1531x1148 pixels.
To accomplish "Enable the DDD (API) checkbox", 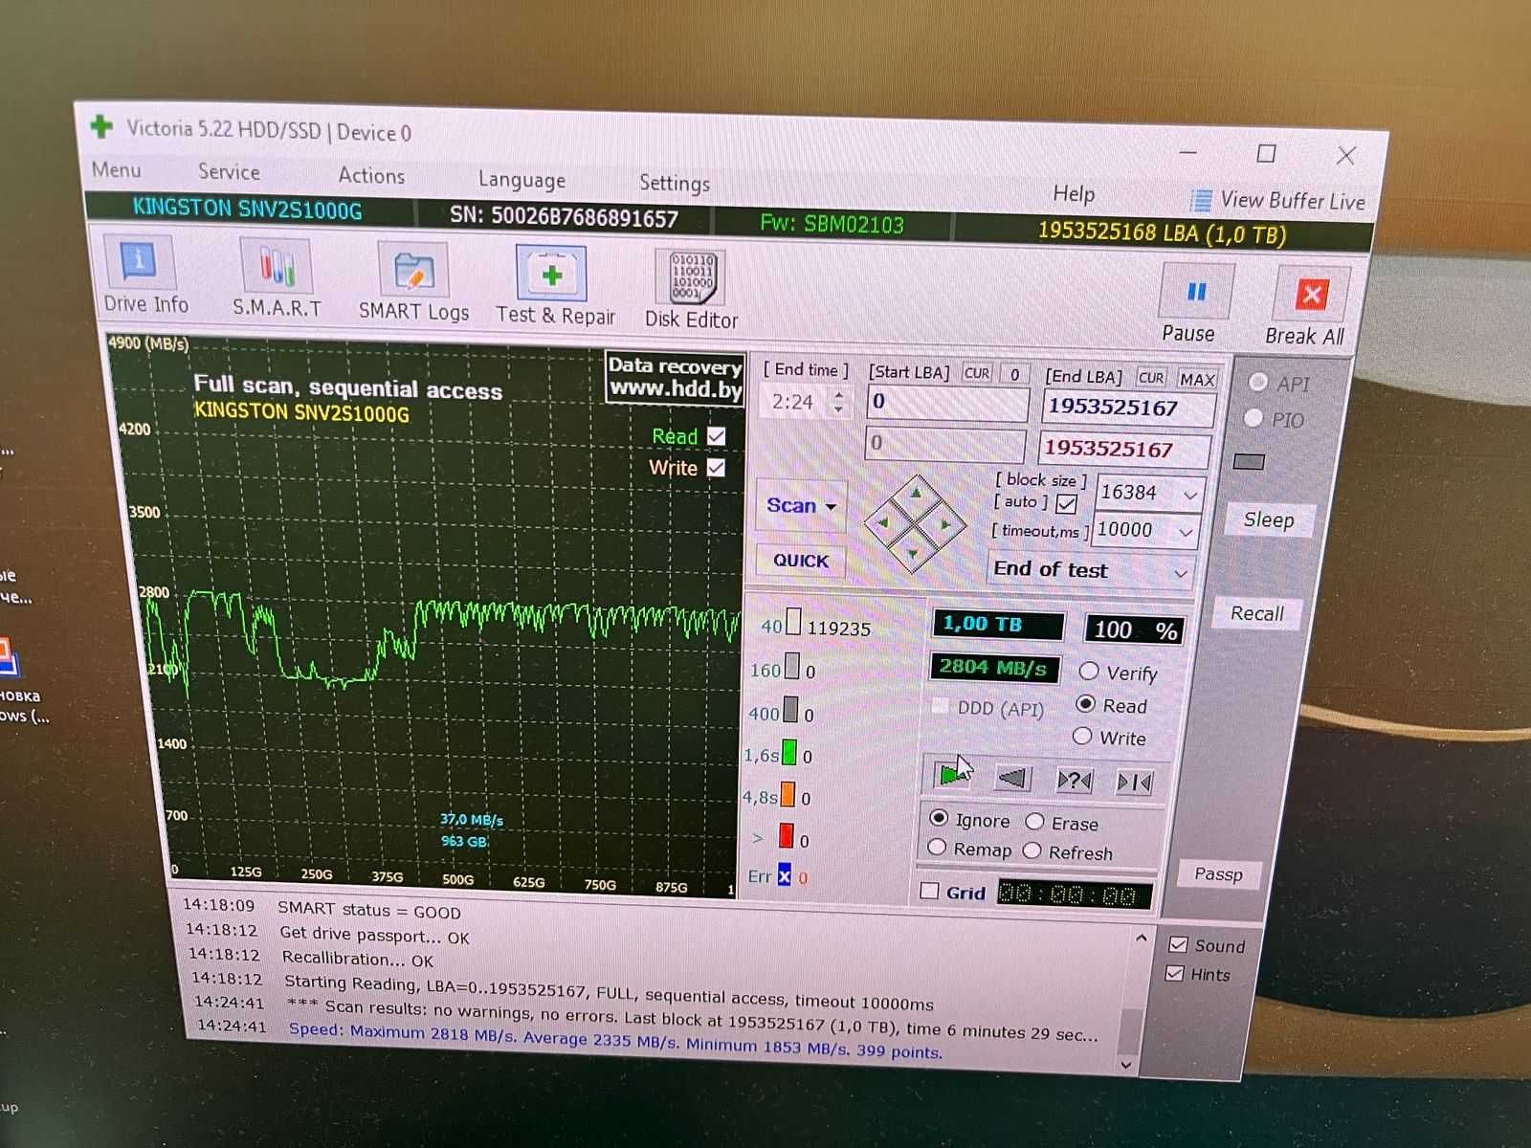I will (942, 706).
